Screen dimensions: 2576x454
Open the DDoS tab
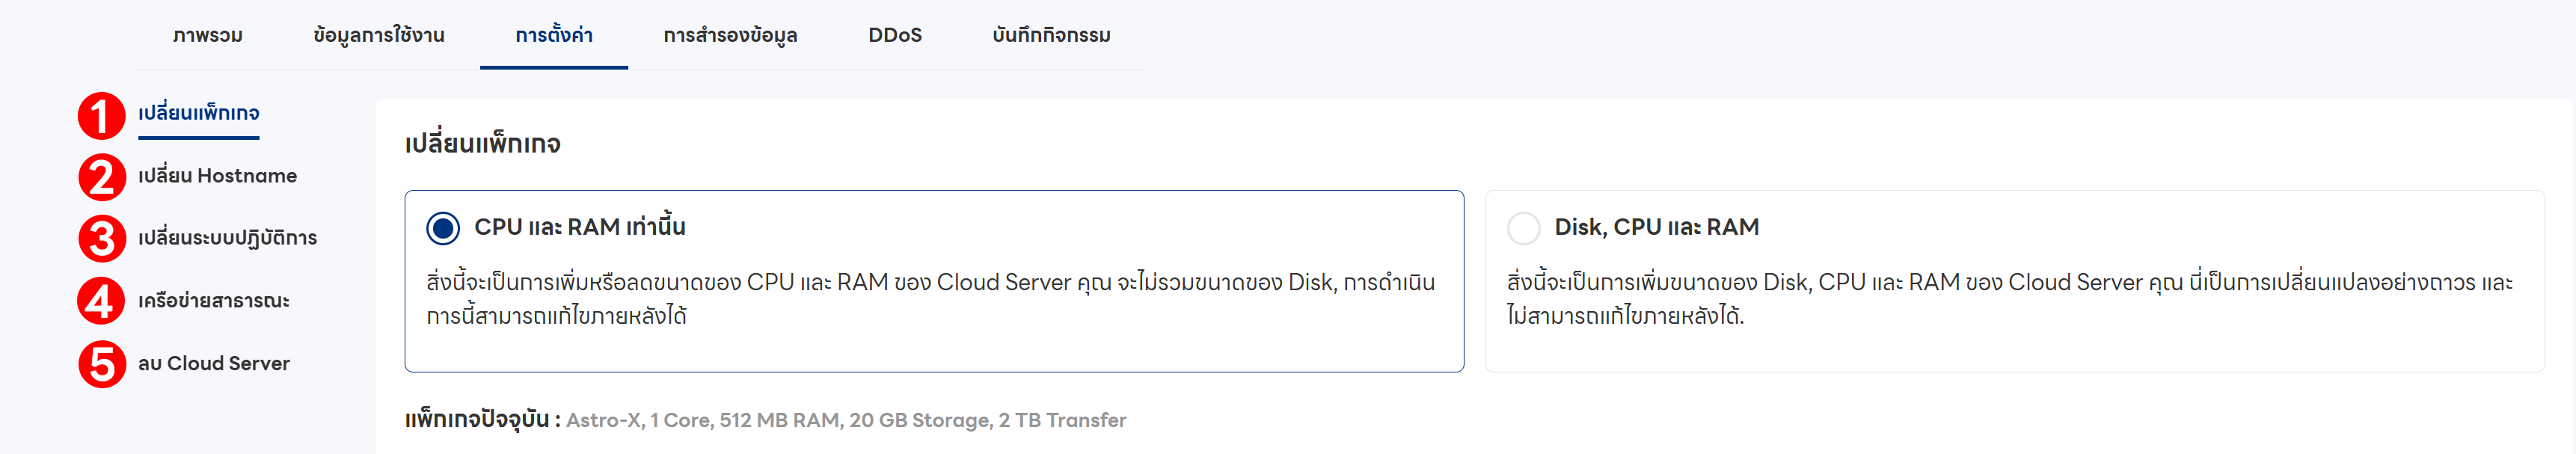(x=895, y=35)
